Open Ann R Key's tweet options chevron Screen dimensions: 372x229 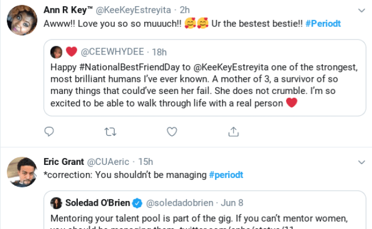[361, 10]
